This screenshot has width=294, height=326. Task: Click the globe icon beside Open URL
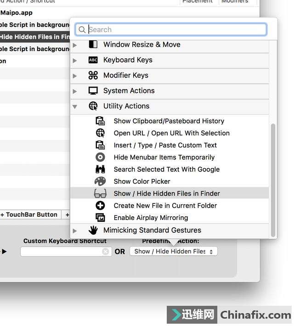pos(100,133)
